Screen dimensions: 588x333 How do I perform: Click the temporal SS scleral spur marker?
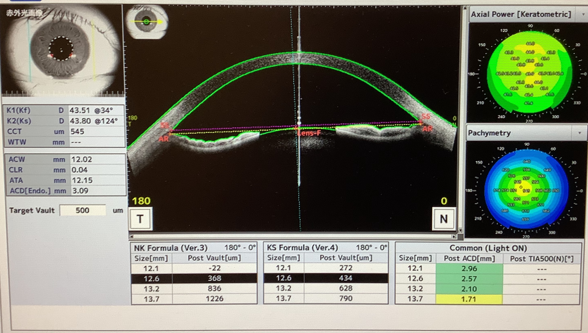[165, 125]
